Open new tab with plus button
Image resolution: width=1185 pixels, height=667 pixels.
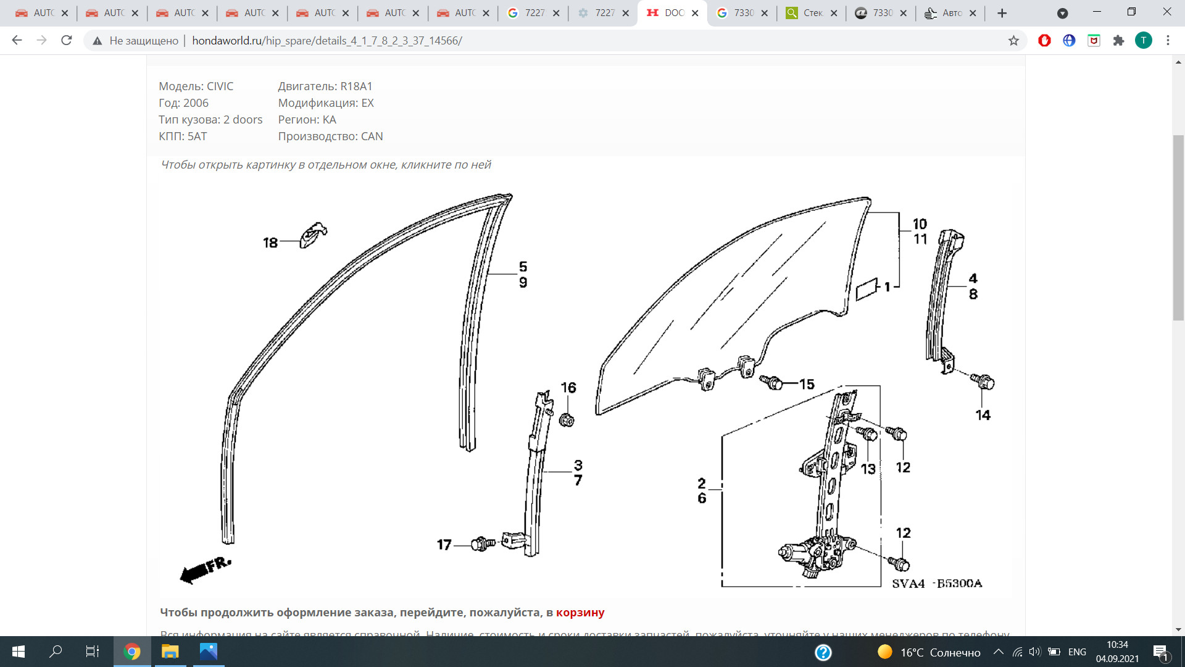1002,13
